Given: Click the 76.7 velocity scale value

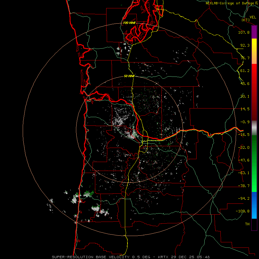Looking at the screenshot, I should 245,58.
